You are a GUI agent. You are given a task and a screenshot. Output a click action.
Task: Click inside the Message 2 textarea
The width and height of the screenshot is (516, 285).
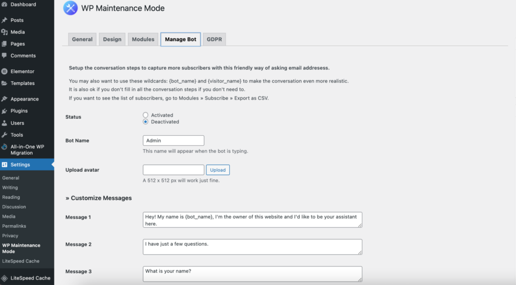tap(252, 246)
